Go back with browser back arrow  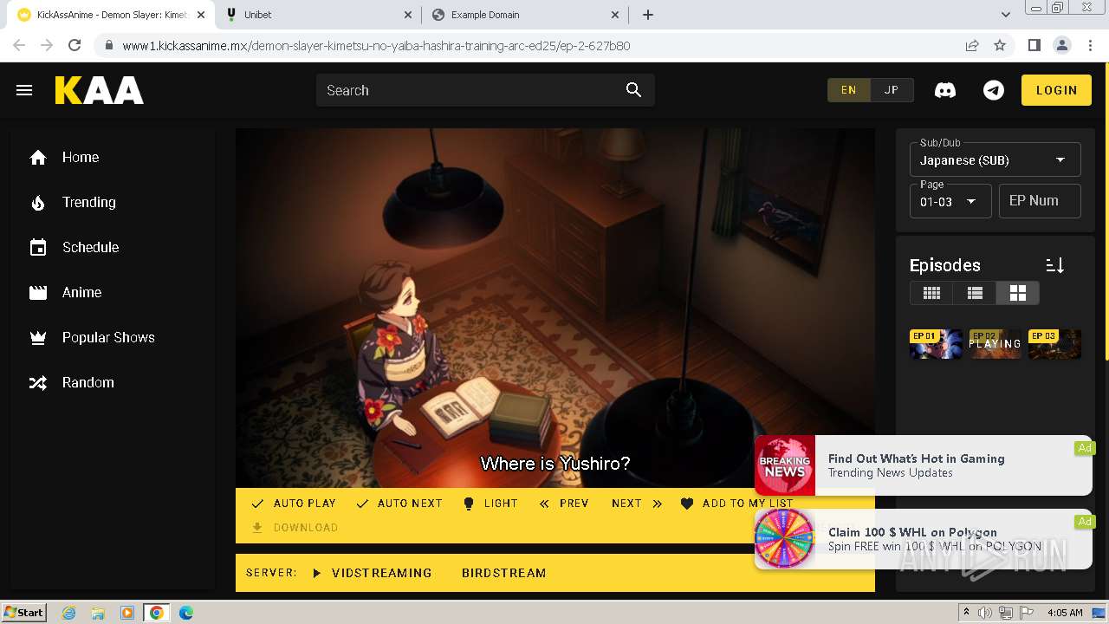coord(20,45)
